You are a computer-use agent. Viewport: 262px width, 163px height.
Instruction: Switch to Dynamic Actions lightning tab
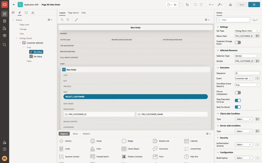coord(19,13)
